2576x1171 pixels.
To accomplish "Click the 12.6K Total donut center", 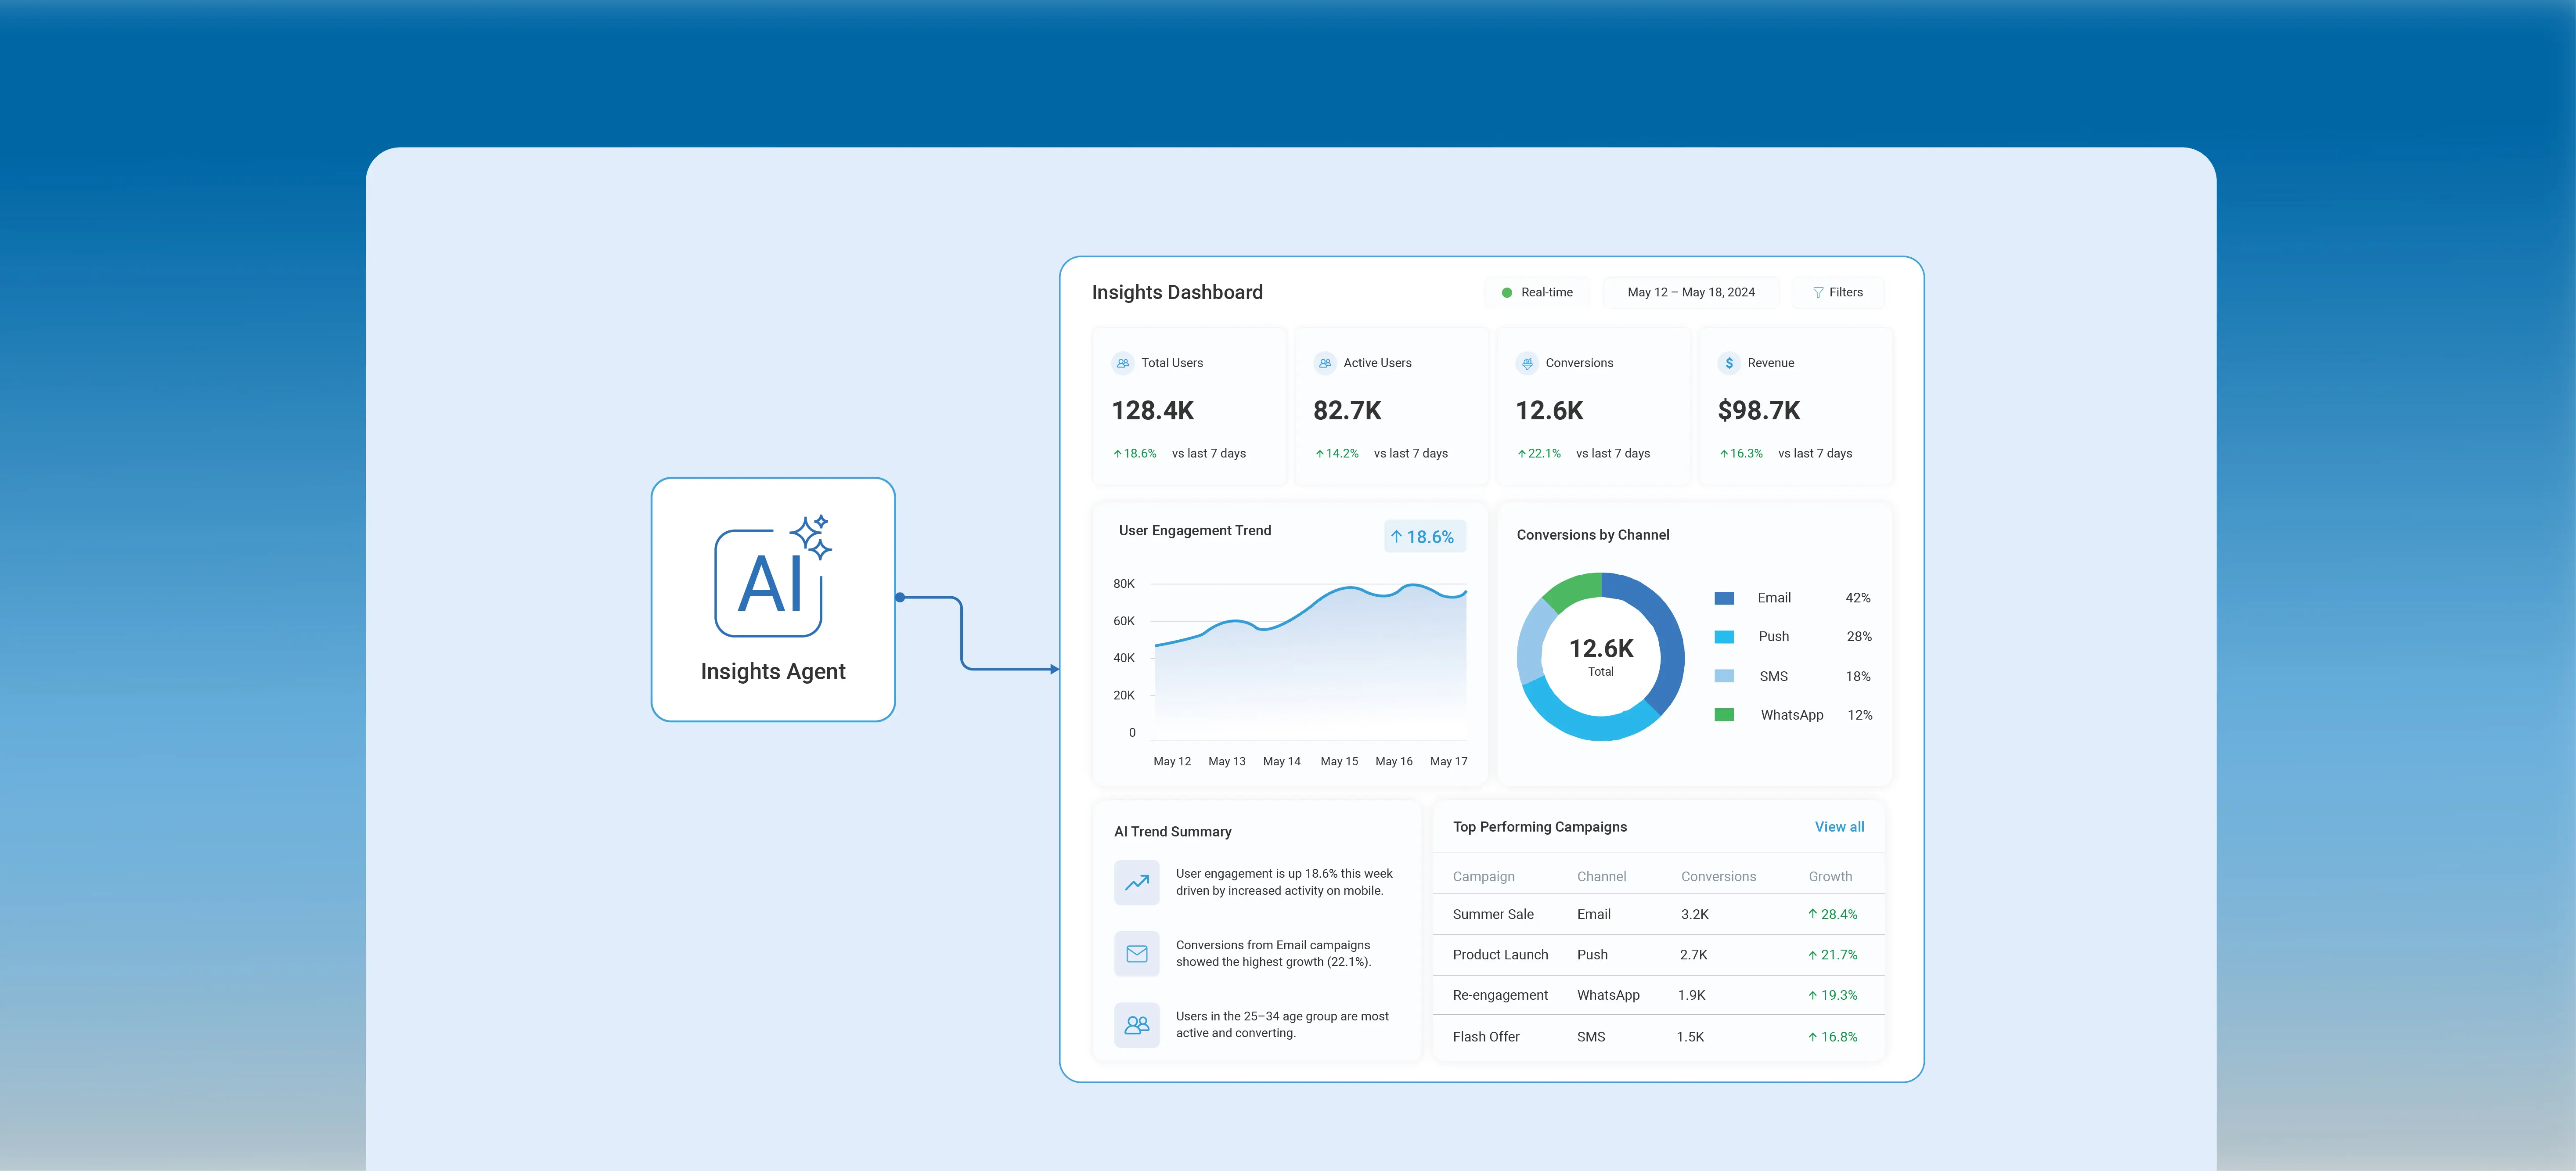I will click(1601, 656).
